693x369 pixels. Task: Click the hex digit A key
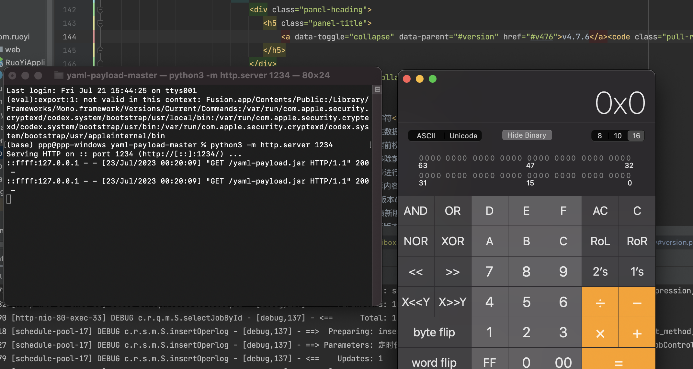(490, 241)
